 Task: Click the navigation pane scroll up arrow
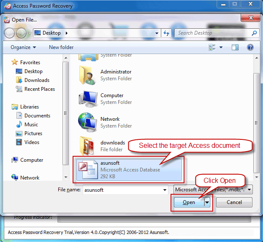coord(66,58)
